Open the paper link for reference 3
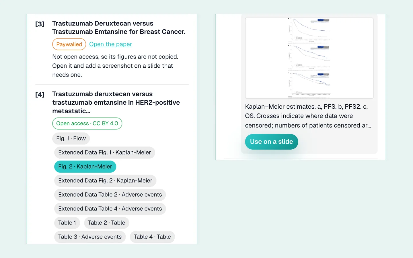The image size is (413, 258). click(x=110, y=44)
